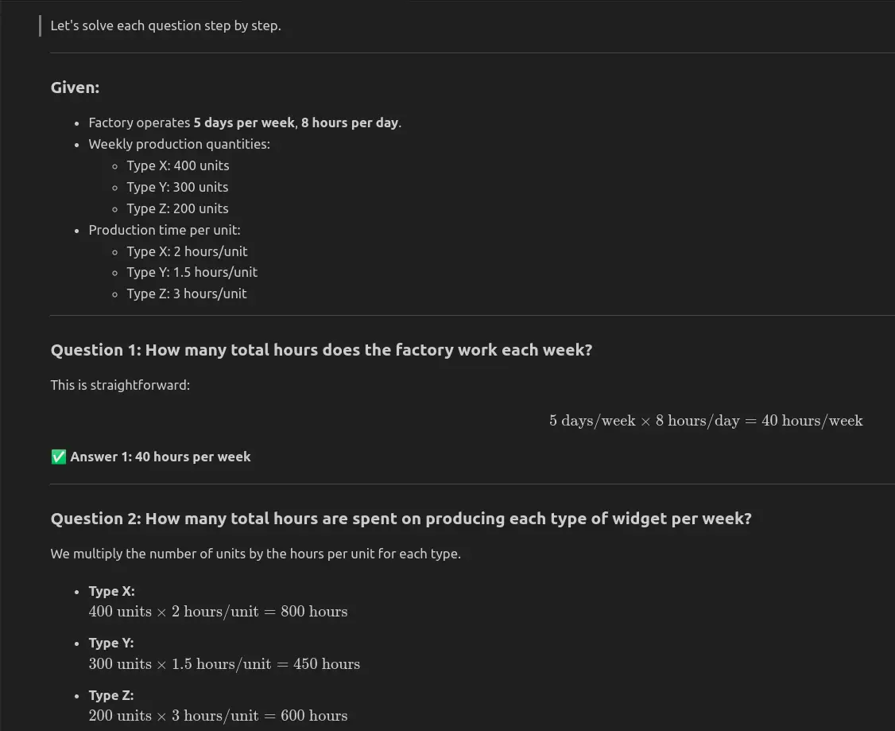Click the "Type X: 2 hours/unit" list item
Viewport: 895px width, 731px height.
click(188, 251)
